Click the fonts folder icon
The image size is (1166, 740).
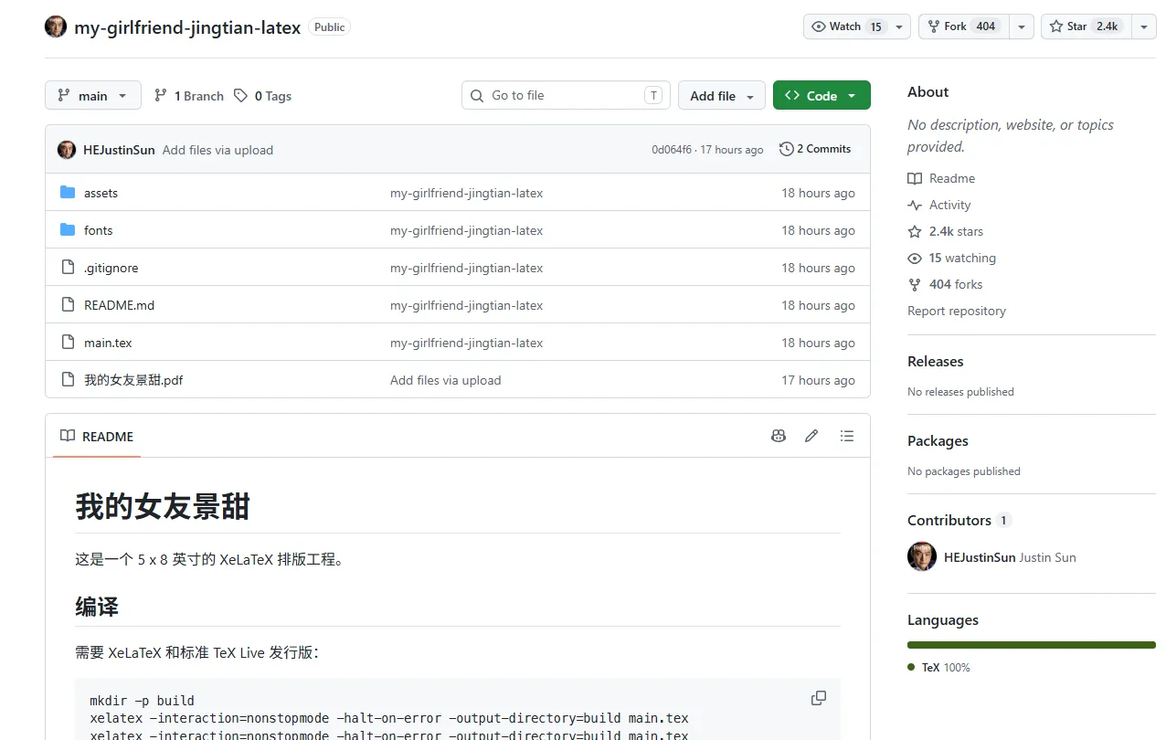tap(68, 230)
